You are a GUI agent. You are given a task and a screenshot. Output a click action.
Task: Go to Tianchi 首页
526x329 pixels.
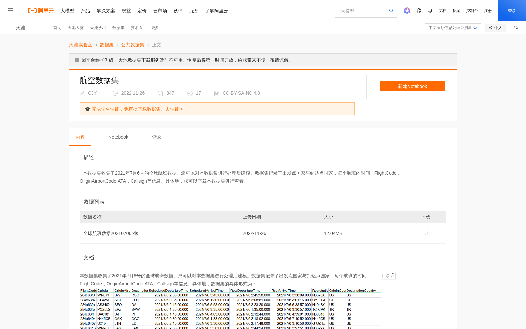[x=57, y=28]
